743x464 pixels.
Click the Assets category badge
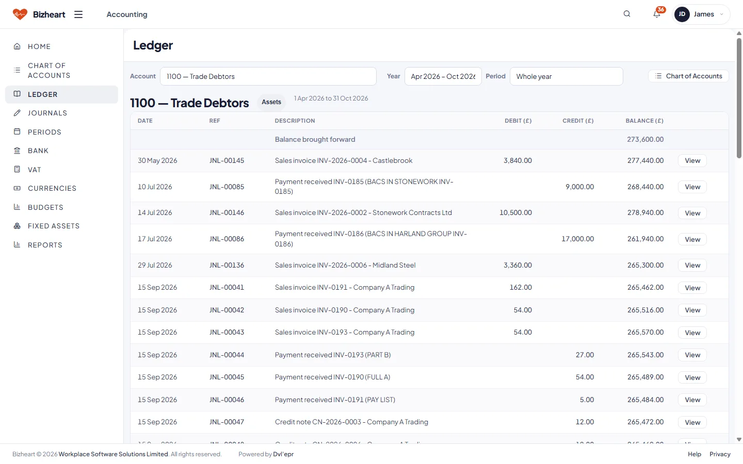click(271, 102)
